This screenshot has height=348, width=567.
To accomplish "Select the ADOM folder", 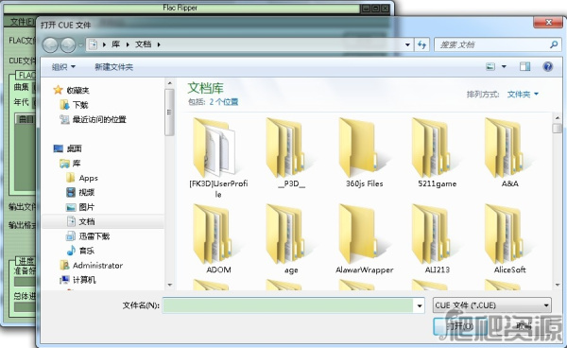I will coord(218,238).
